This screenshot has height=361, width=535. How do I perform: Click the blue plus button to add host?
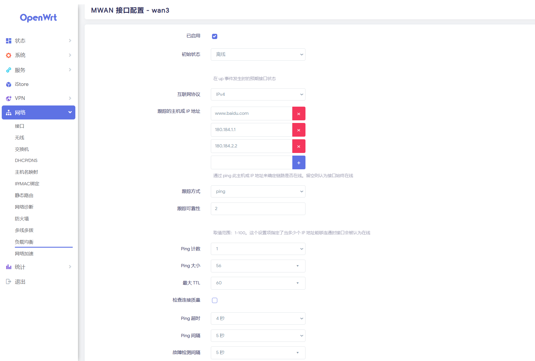coord(298,163)
